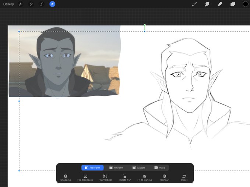The height and width of the screenshot is (187, 250).
Task: Flip the selection vertically
Action: pyautogui.click(x=105, y=178)
